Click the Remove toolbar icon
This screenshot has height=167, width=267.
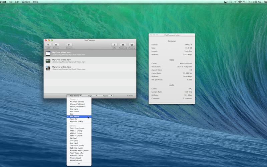(x=56, y=45)
